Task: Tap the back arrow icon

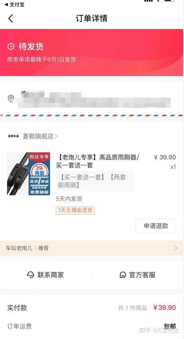Action: [11, 18]
